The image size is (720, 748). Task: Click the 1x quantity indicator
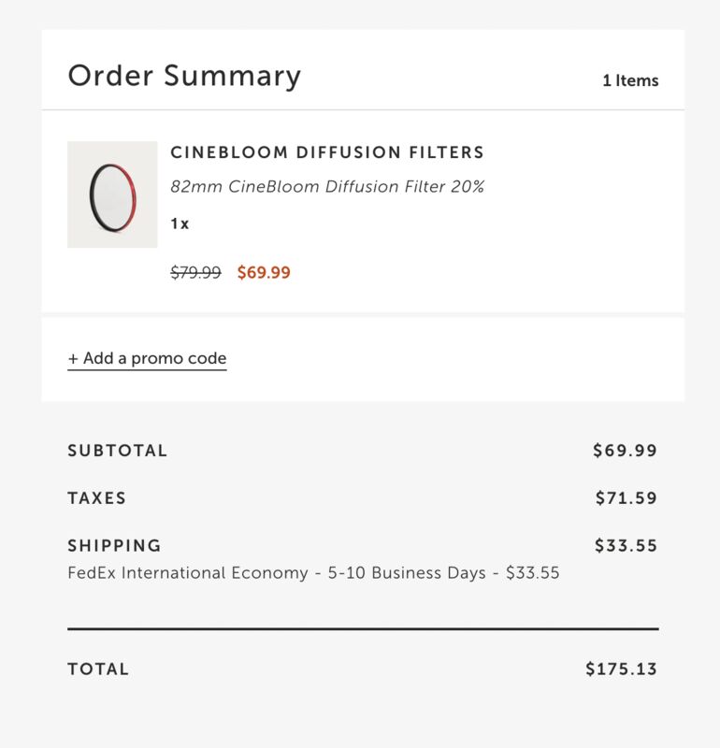180,224
